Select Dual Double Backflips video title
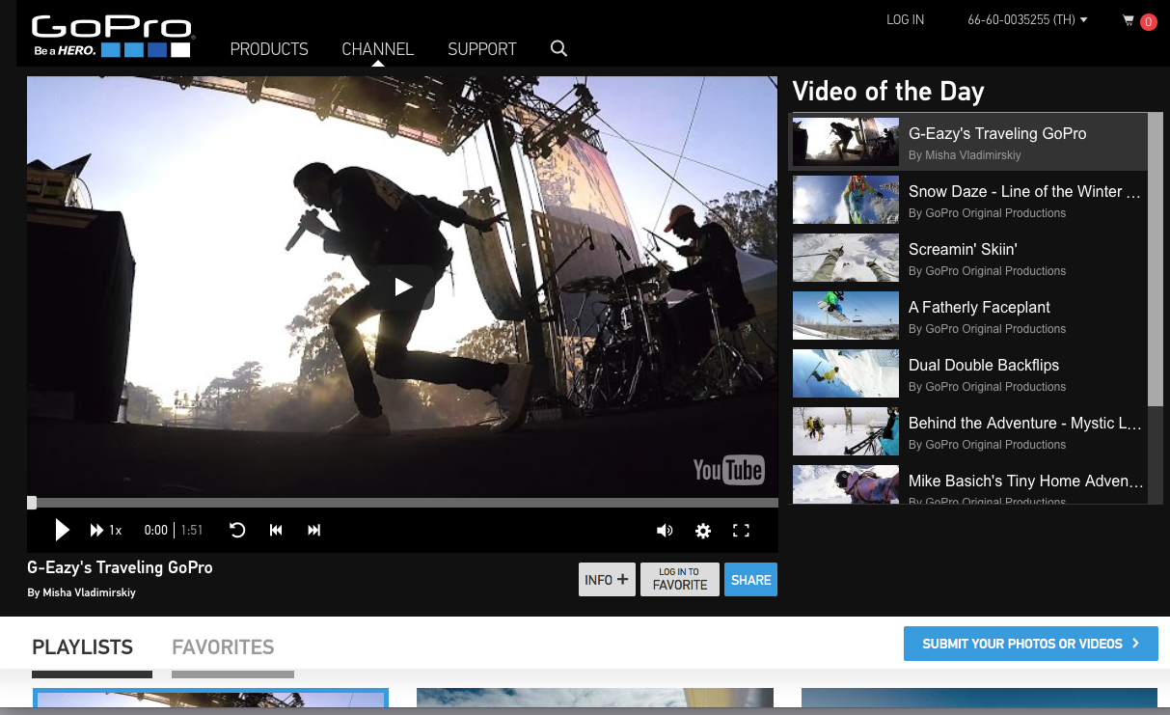1170x715 pixels. pyautogui.click(x=984, y=365)
